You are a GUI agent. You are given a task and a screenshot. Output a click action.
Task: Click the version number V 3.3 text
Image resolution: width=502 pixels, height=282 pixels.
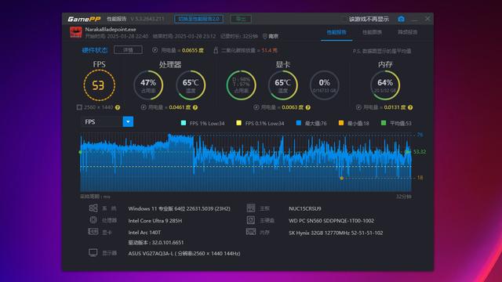click(x=147, y=19)
